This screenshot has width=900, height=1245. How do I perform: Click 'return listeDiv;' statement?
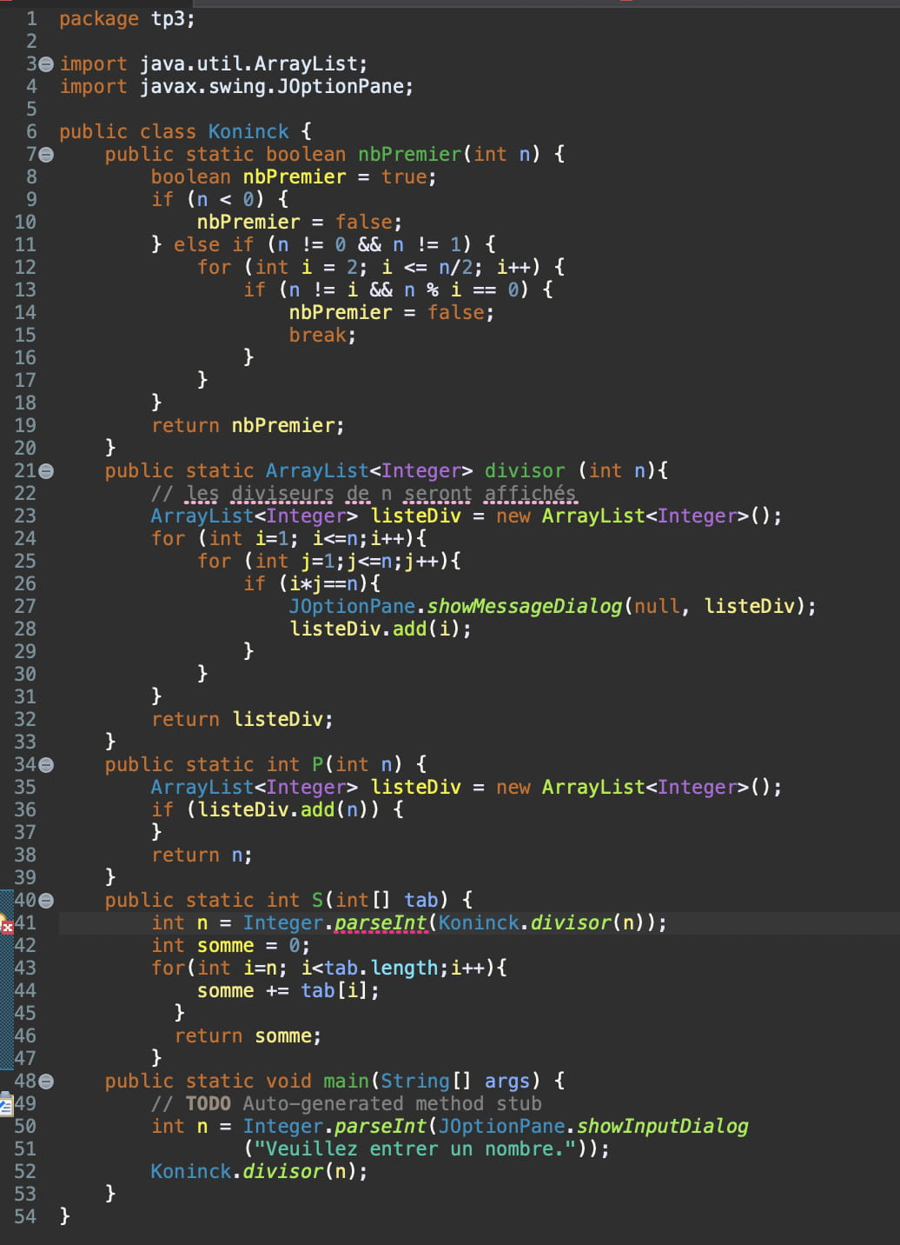(242, 720)
